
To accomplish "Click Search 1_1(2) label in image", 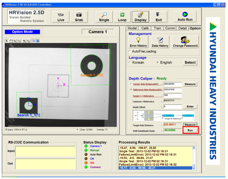I will (x=92, y=75).
